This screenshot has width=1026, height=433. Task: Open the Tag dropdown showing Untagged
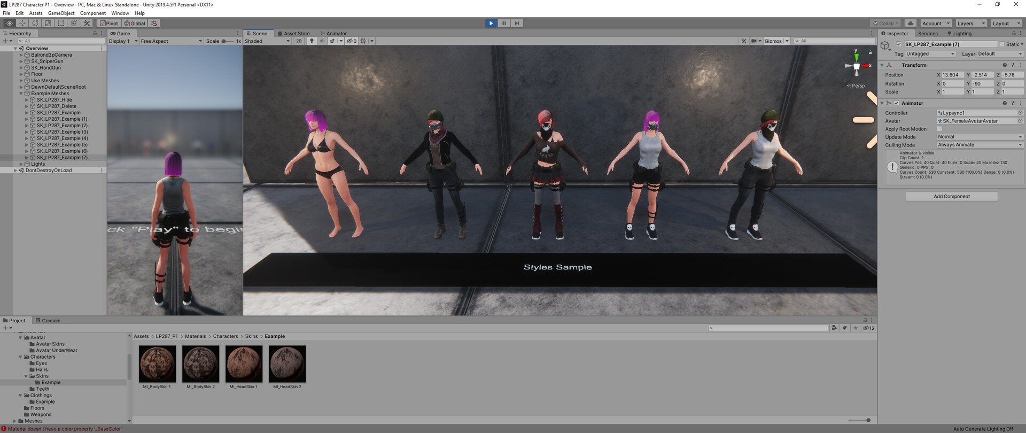tap(930, 54)
